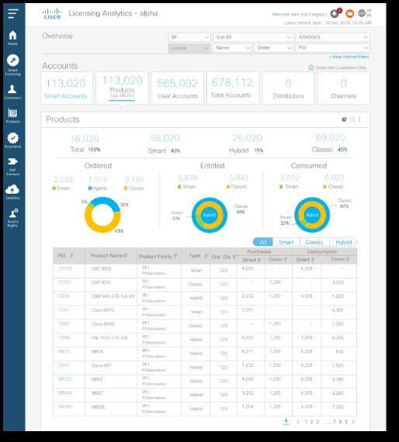Open the Products panel more options menu
This screenshot has width=399, height=442.
pyautogui.click(x=359, y=119)
